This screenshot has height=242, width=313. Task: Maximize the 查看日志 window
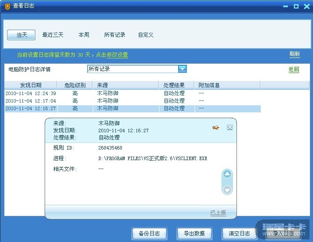point(296,6)
